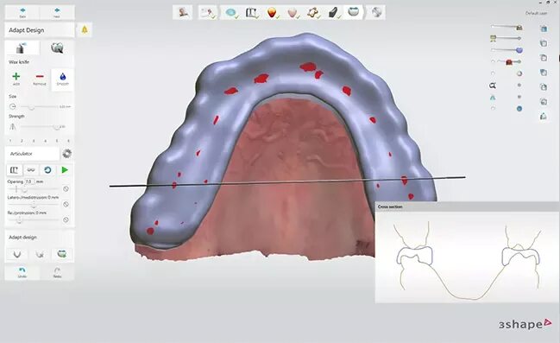Adjust the Size slider handle
Viewport: 560px width, 343px height.
point(31,106)
